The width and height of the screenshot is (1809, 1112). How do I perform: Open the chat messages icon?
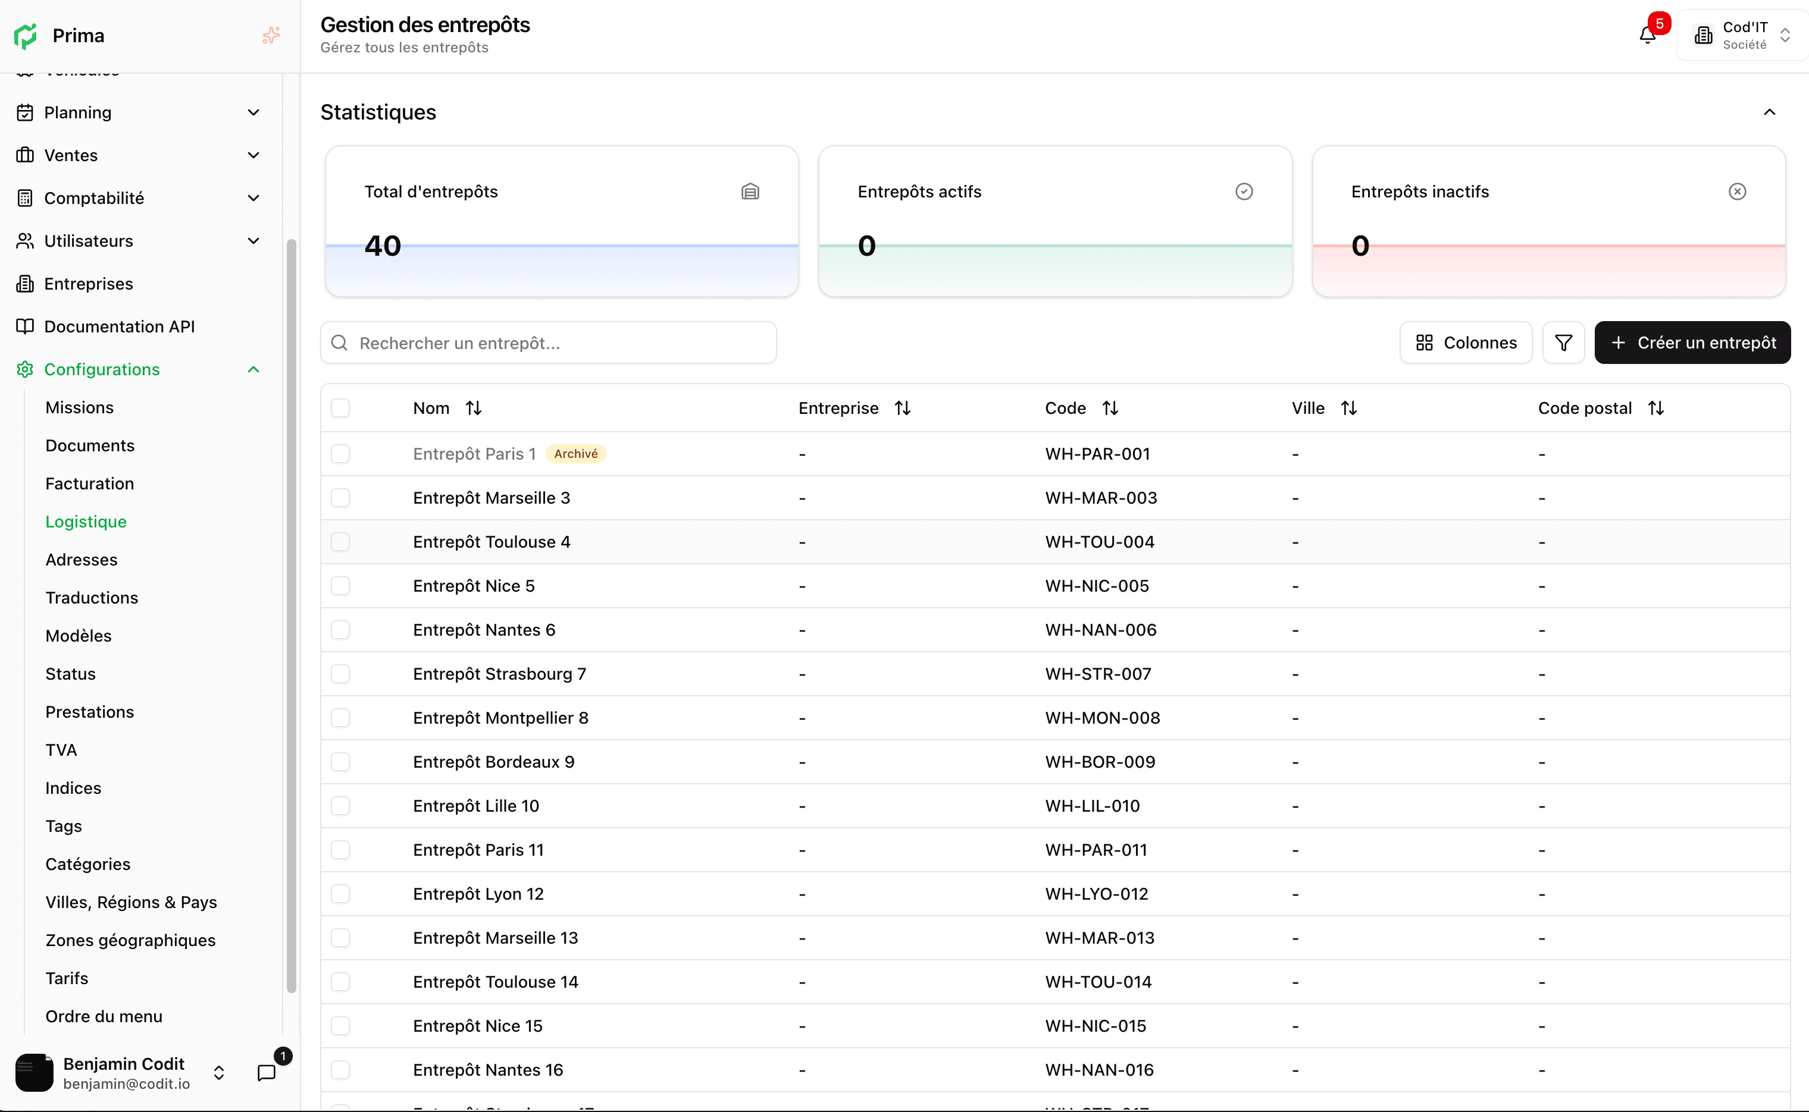tap(267, 1073)
